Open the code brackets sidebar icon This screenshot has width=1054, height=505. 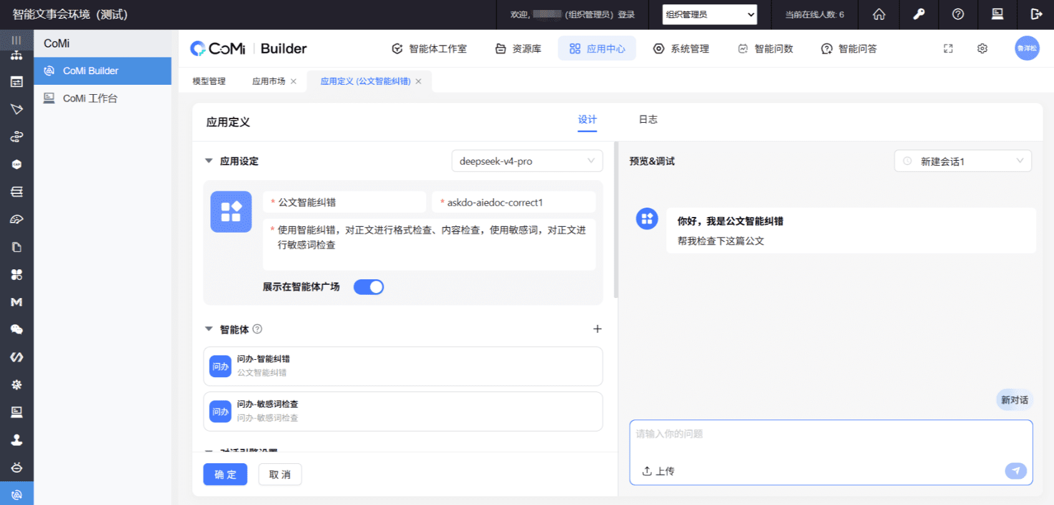(x=16, y=357)
